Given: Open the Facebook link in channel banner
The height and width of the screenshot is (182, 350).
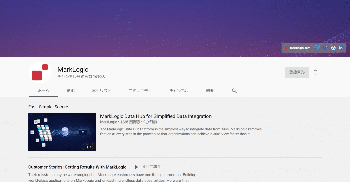Looking at the screenshot, I should (x=326, y=48).
